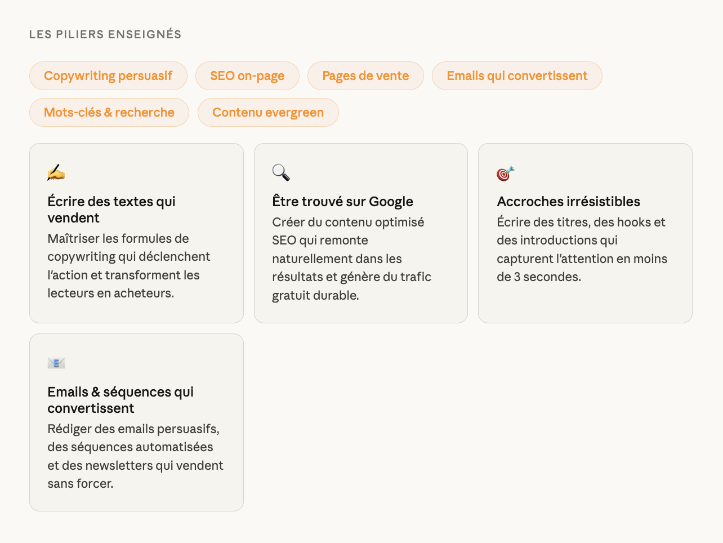This screenshot has width=723, height=543.
Task: Click the description about formules de copywriting
Action: click(128, 266)
